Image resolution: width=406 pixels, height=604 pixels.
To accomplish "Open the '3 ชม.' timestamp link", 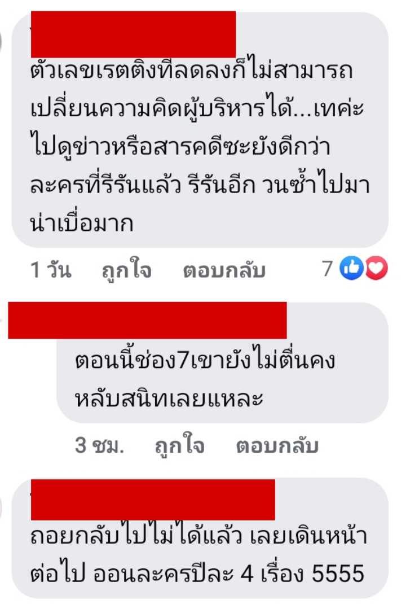I will coord(99,445).
